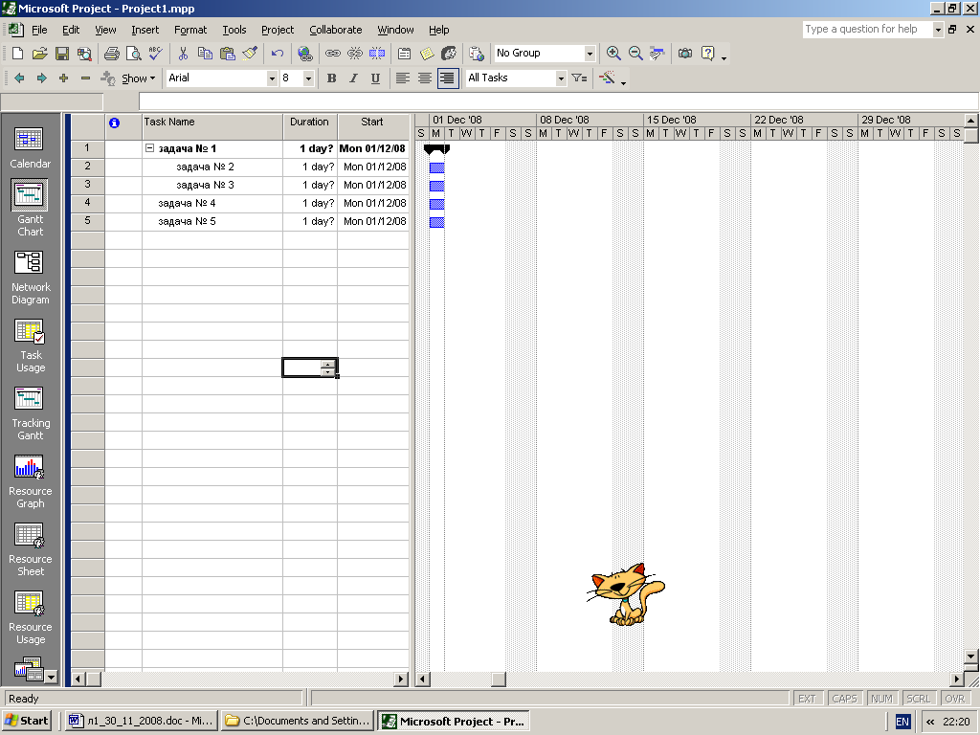The height and width of the screenshot is (735, 980).
Task: Open Windows Start menu
Action: point(27,721)
